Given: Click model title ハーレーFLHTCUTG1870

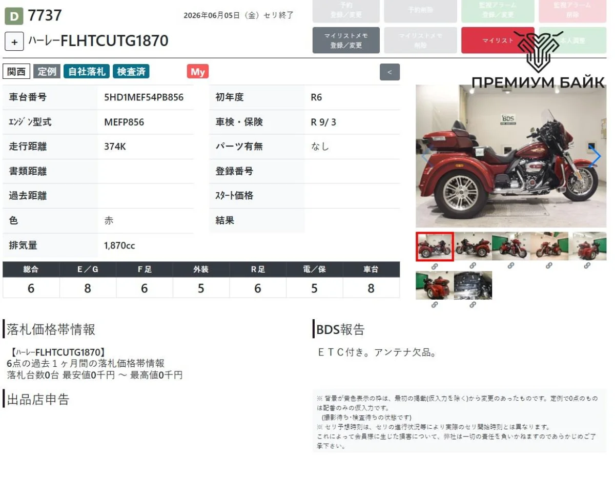Looking at the screenshot, I should tap(98, 41).
